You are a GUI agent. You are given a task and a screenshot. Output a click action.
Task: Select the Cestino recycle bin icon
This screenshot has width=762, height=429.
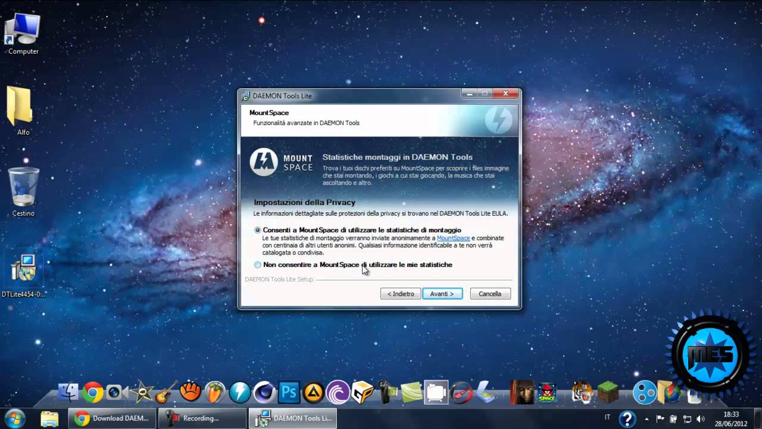point(23,192)
